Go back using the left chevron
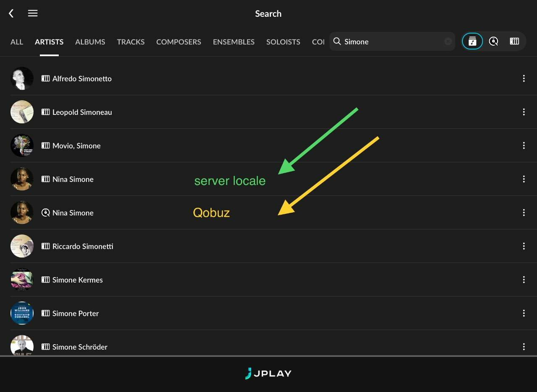537x392 pixels. pos(11,13)
